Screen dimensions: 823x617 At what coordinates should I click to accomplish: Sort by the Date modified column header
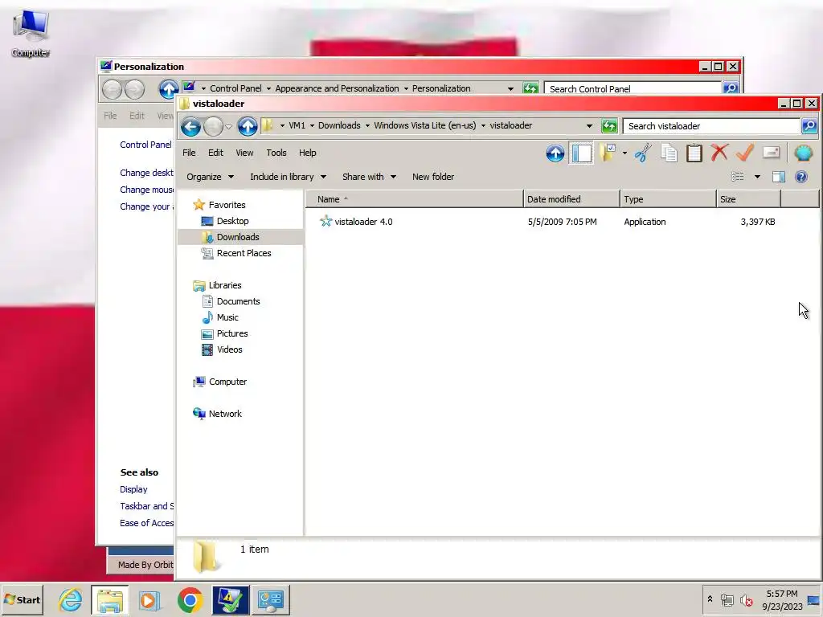[x=571, y=199]
